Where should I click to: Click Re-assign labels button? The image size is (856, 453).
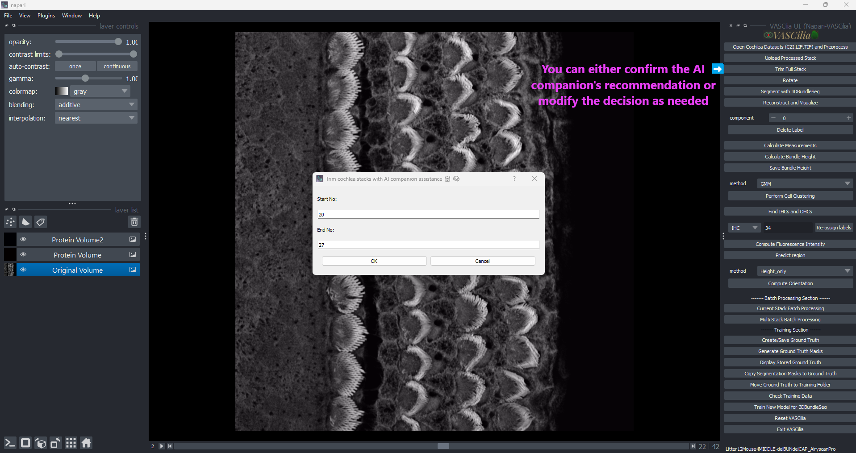click(x=834, y=228)
